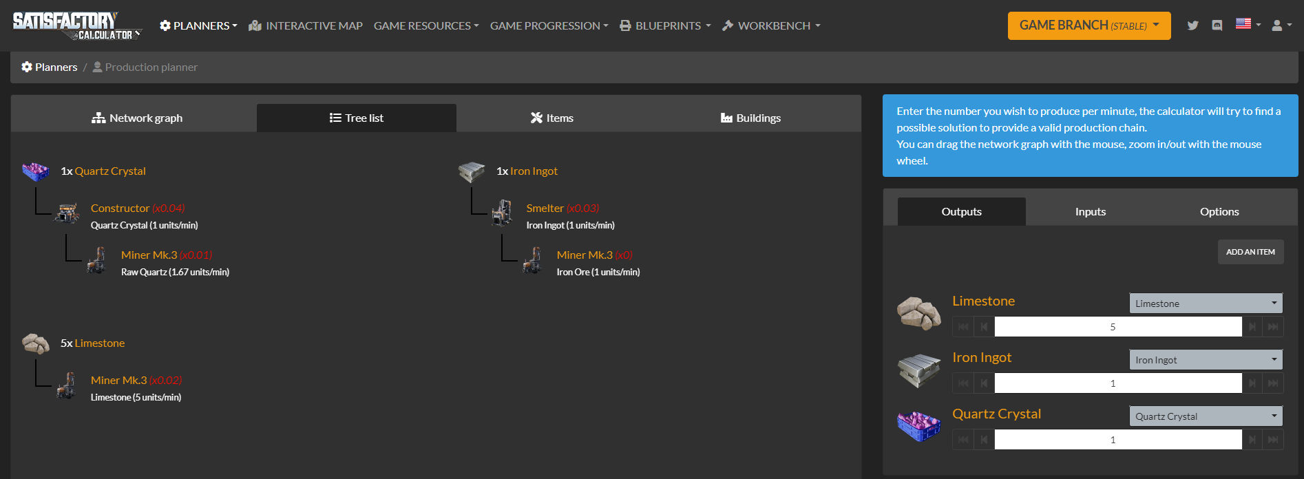The image size is (1304, 479).
Task: Open the Twitter link icon
Action: 1193,25
